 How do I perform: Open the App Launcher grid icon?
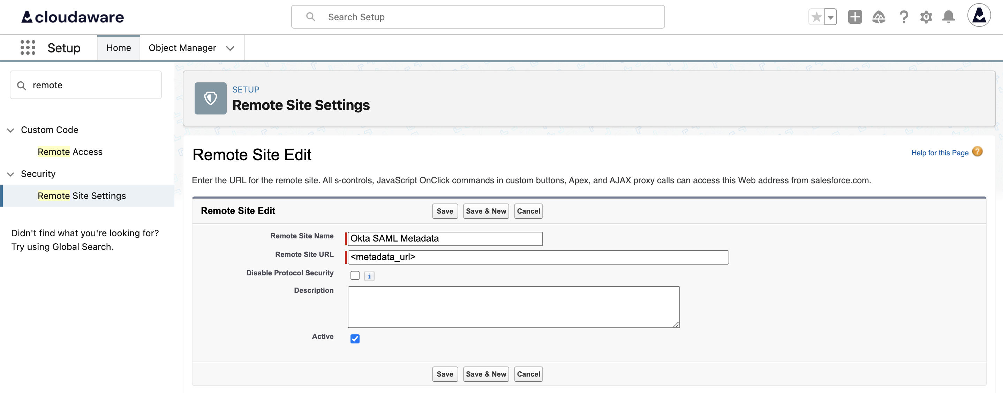tap(27, 47)
